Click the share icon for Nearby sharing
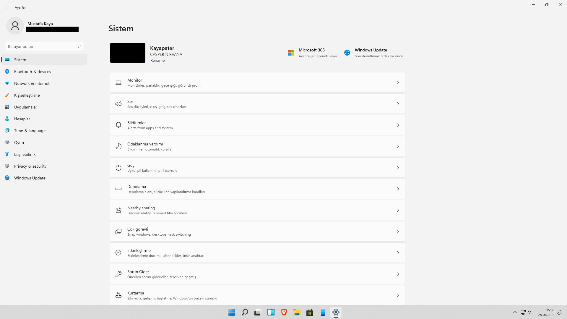 tap(118, 210)
